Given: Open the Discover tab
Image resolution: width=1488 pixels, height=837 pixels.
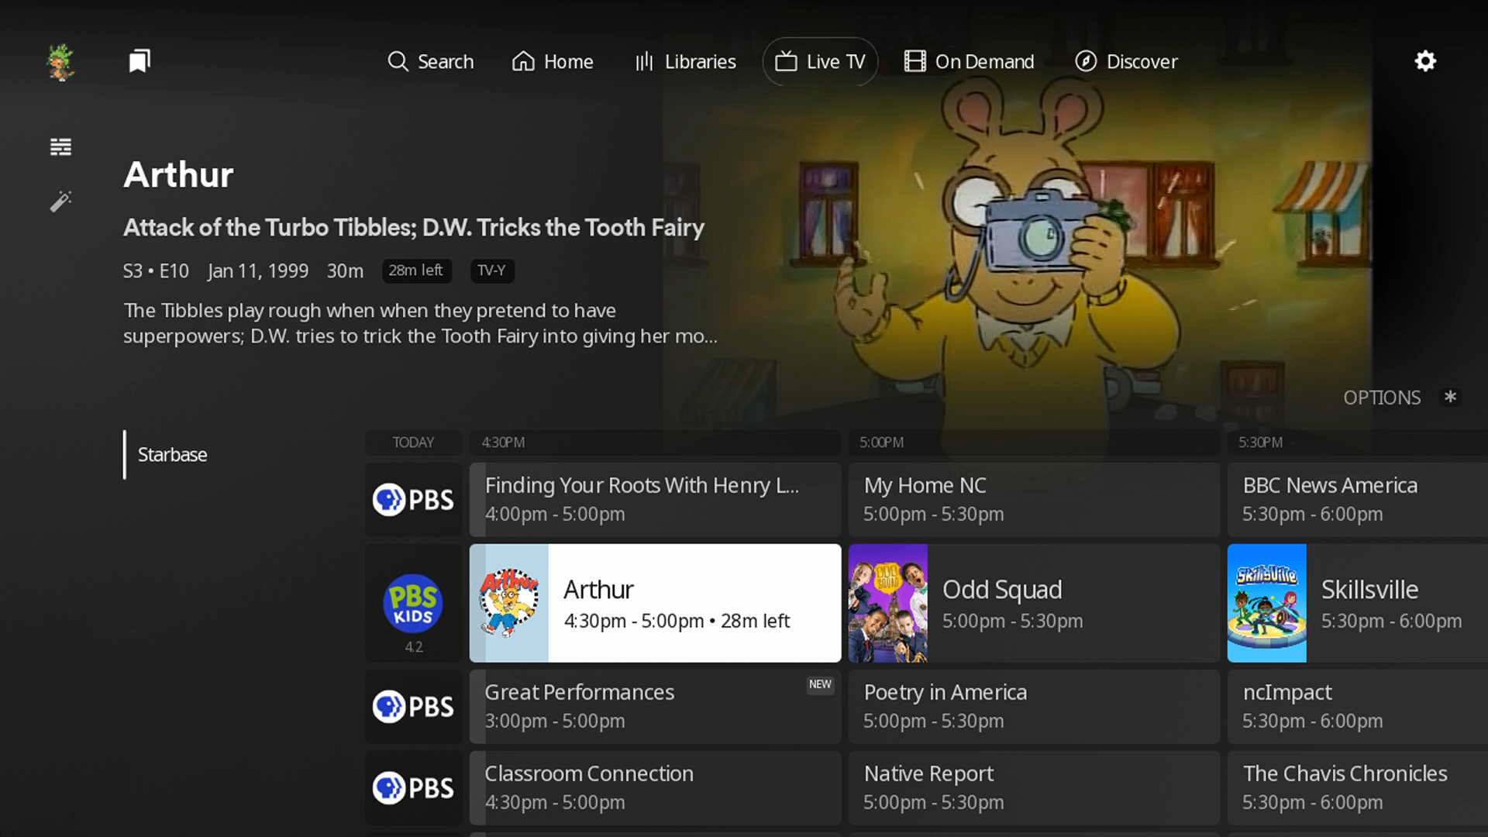Looking at the screenshot, I should pyautogui.click(x=1126, y=61).
